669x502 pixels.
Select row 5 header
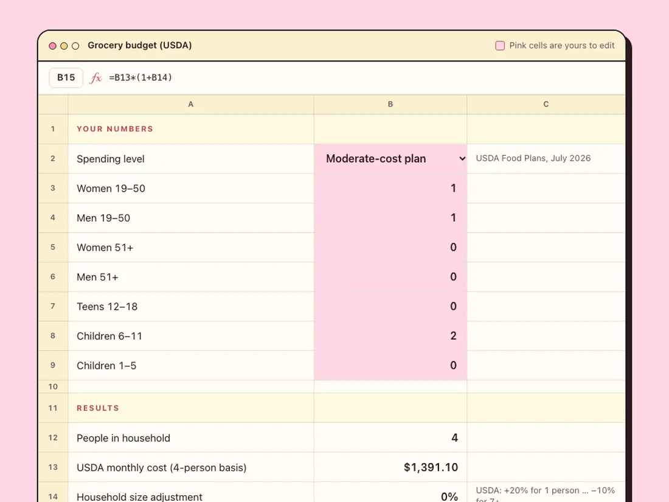[53, 247]
